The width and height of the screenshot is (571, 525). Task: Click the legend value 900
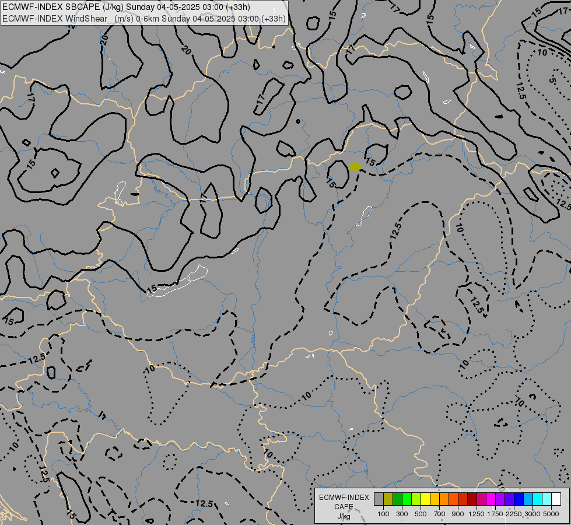pyautogui.click(x=458, y=514)
